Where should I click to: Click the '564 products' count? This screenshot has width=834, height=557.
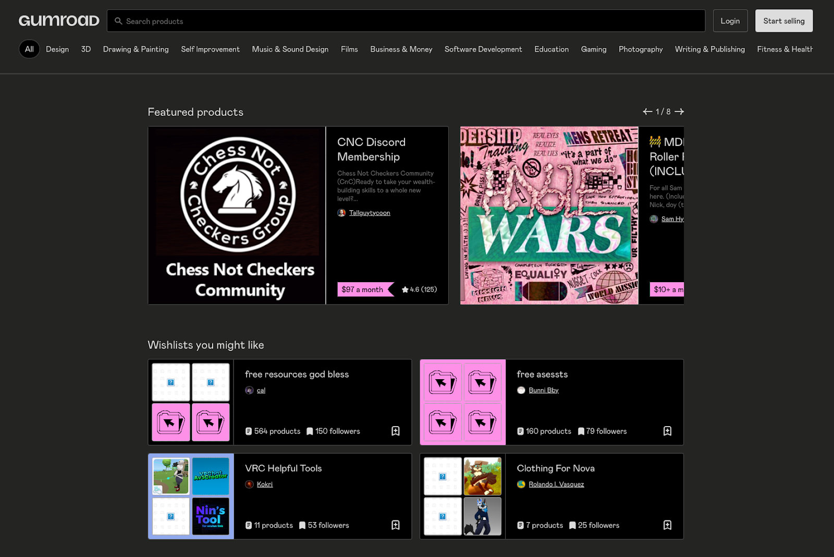[x=273, y=431]
